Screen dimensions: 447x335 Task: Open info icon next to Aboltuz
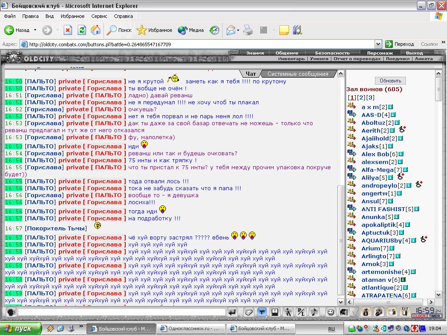396,123
